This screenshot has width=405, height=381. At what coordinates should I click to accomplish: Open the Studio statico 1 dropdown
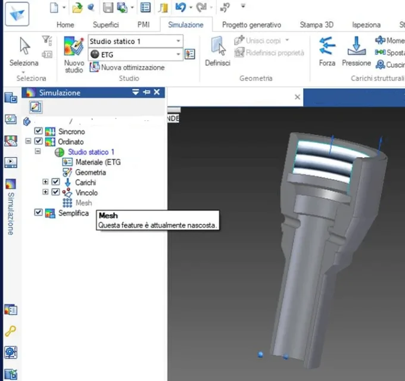178,41
